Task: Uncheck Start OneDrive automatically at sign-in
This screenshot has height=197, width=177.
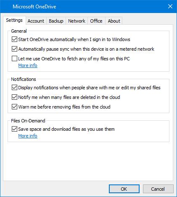Action: [14, 39]
